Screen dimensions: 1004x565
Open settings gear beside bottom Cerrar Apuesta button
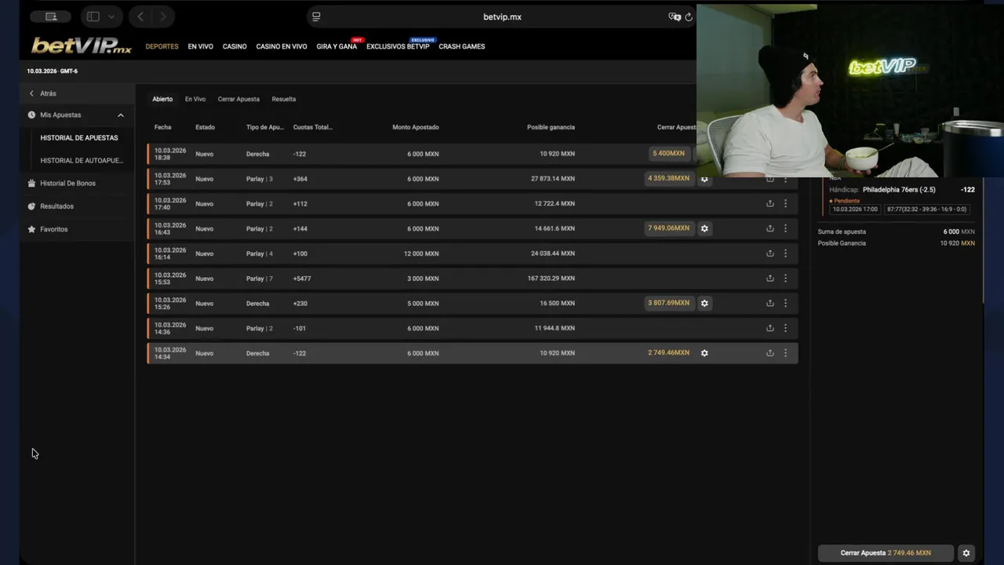[x=966, y=553]
